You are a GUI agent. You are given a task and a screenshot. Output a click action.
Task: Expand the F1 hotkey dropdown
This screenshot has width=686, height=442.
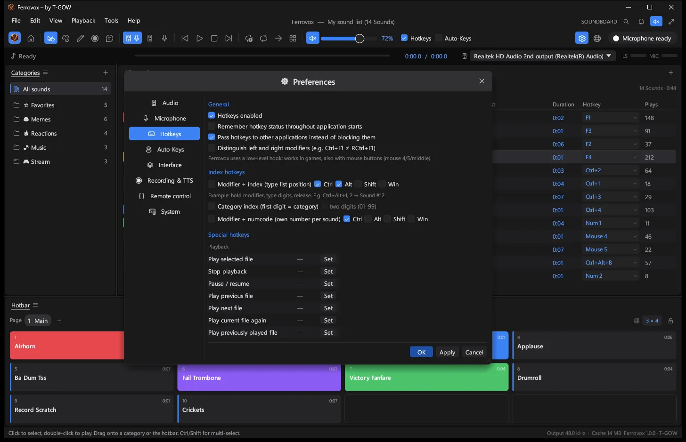tap(611, 118)
